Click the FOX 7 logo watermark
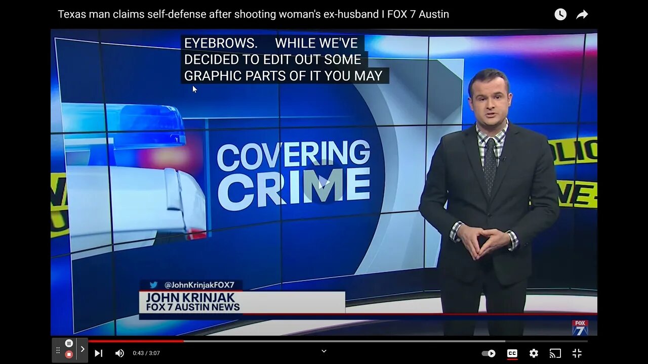Screen dimensions: 648x364 coord(580,328)
